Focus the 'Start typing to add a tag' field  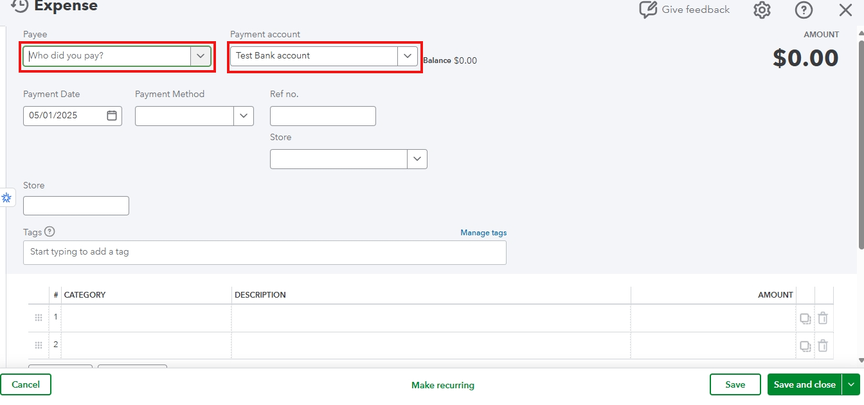(x=265, y=252)
